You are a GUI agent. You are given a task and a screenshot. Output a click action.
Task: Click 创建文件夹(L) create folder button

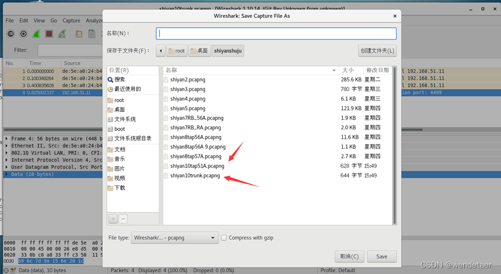378,51
